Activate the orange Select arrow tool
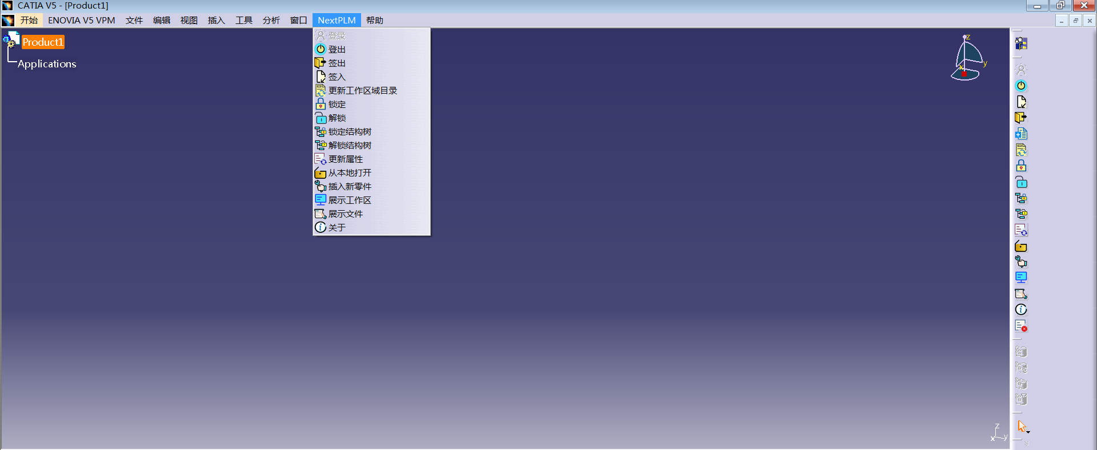 click(x=1022, y=426)
